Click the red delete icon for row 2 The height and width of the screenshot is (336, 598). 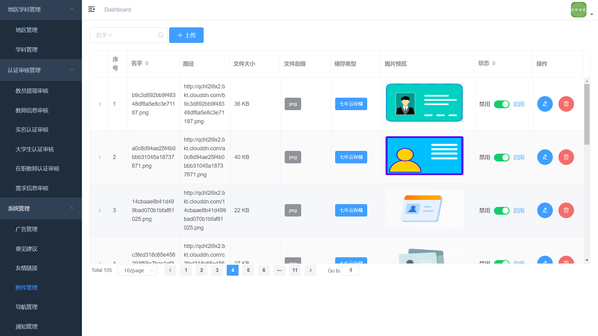566,157
